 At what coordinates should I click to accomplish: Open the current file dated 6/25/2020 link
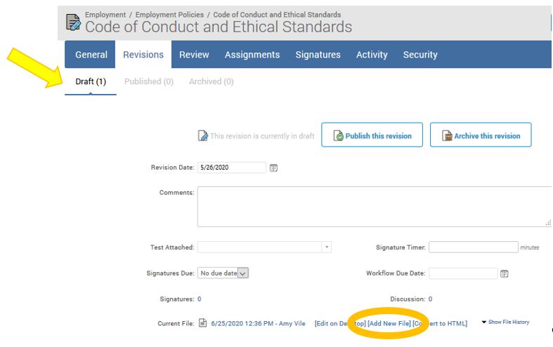(x=258, y=323)
